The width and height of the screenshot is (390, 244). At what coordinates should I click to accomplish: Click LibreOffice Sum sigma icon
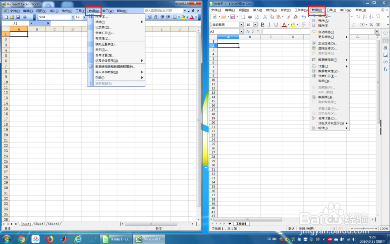253,31
